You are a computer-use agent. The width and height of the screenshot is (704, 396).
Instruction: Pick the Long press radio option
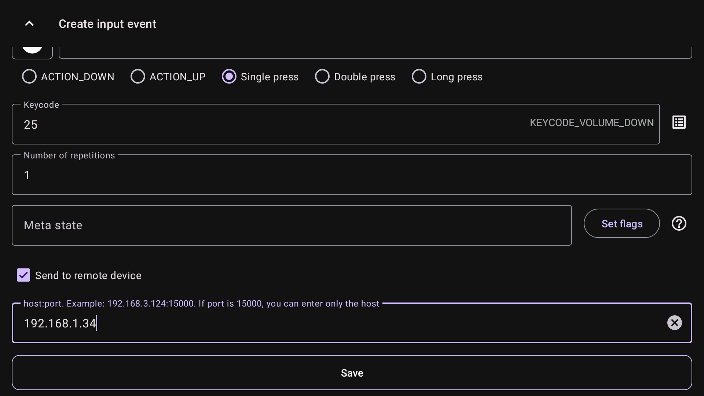click(x=419, y=77)
